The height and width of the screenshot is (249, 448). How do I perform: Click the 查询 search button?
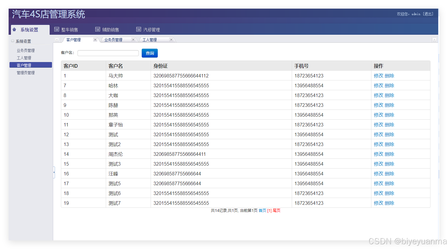pyautogui.click(x=149, y=53)
